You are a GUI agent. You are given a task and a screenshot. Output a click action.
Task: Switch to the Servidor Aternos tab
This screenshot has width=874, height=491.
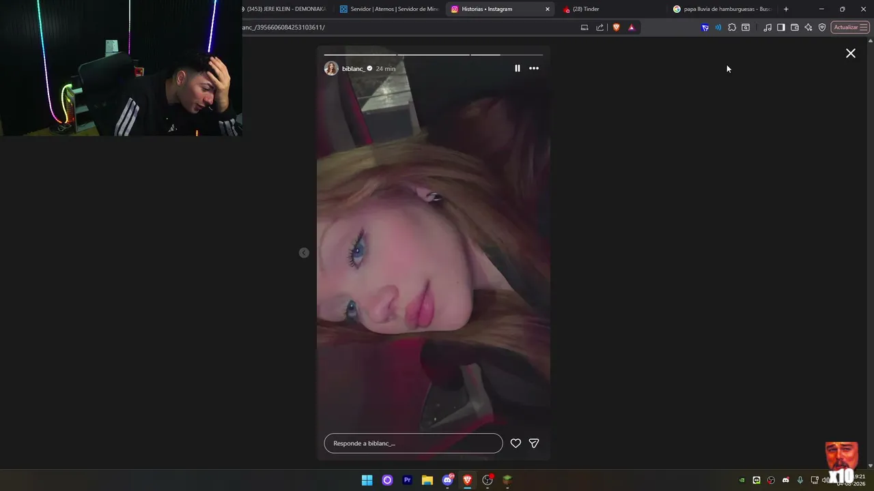pyautogui.click(x=389, y=9)
